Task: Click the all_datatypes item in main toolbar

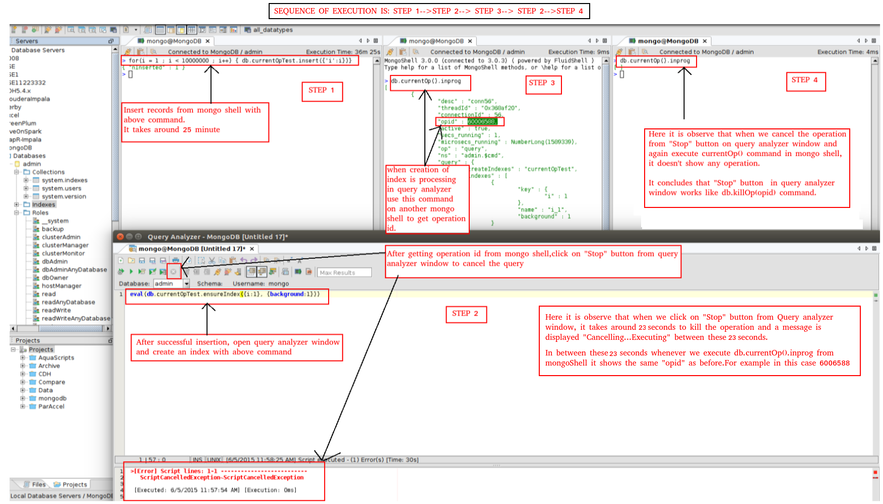Action: pyautogui.click(x=269, y=30)
